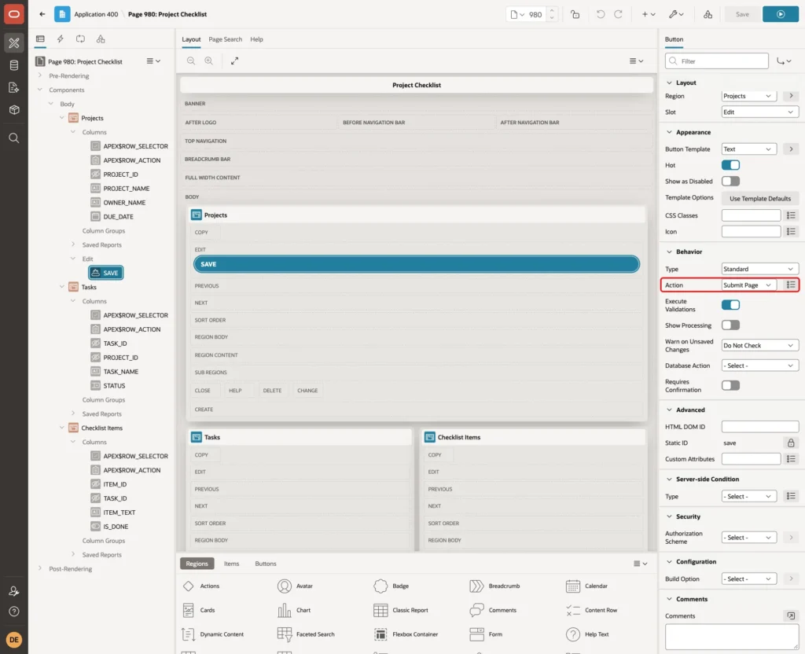
Task: Switch to the Processing tab icon
Action: (80, 39)
